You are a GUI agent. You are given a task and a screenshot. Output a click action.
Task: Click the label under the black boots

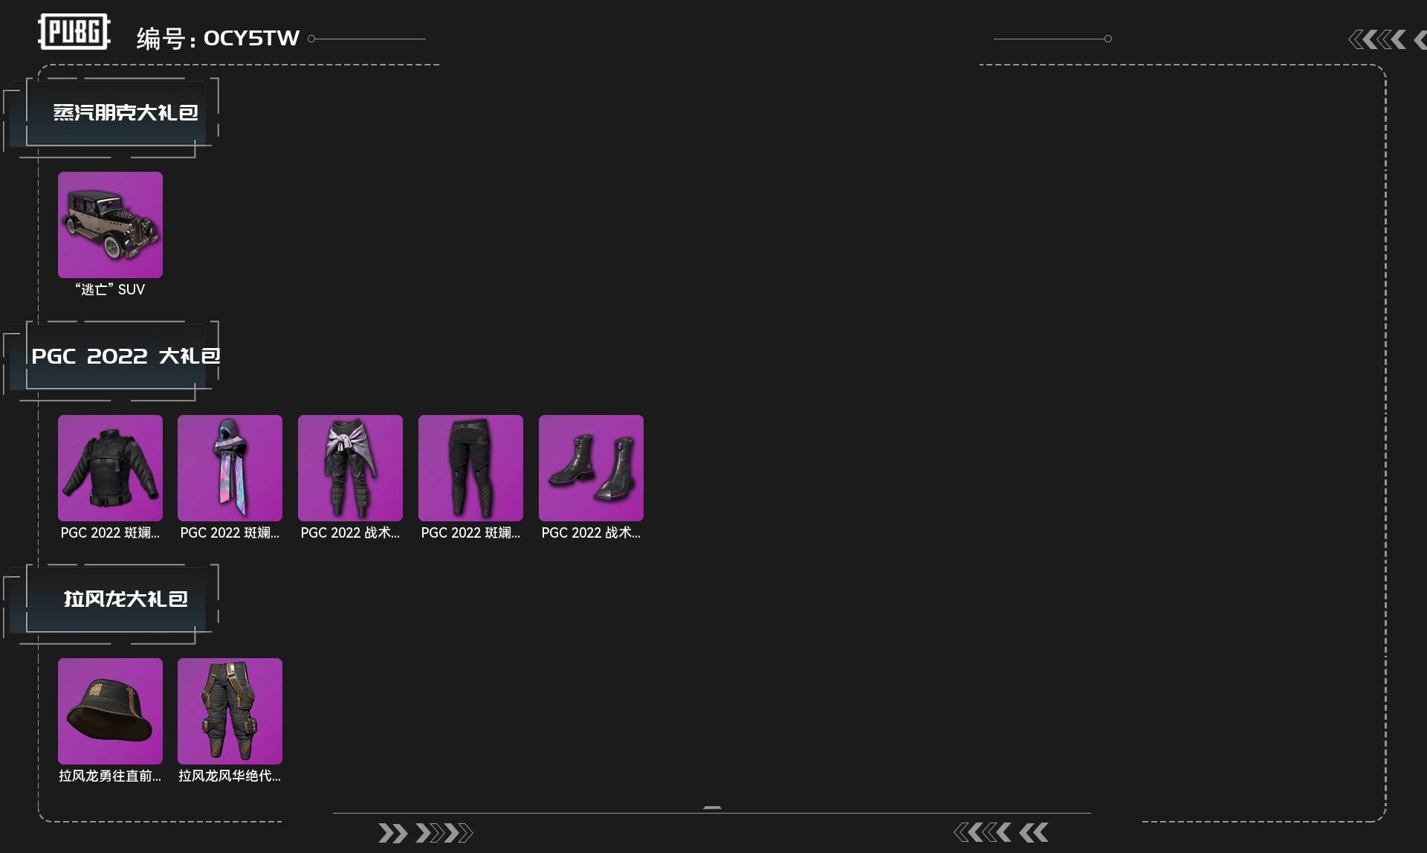pos(591,532)
